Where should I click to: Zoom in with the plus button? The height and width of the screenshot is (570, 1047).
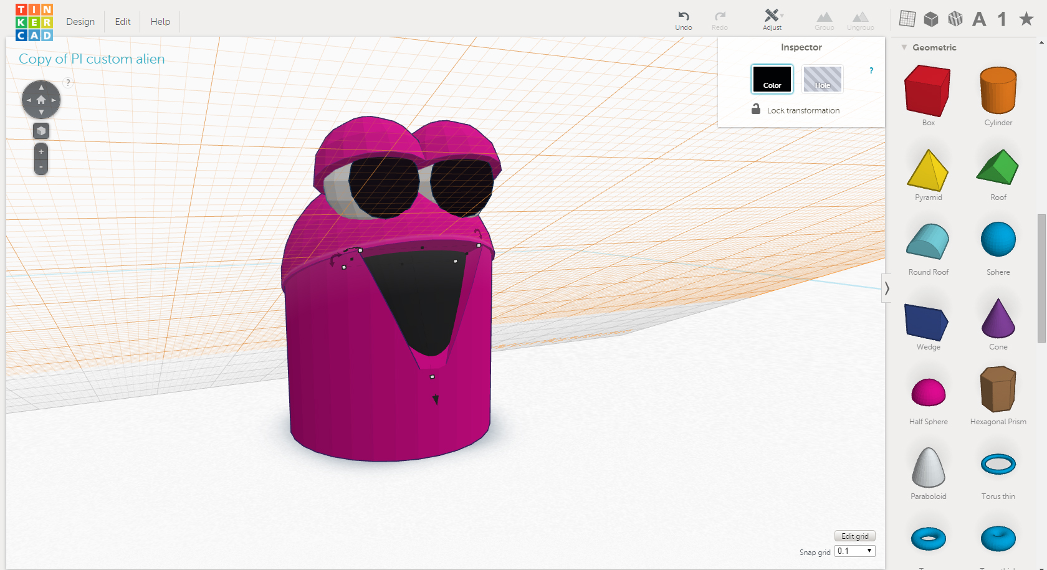tap(41, 151)
